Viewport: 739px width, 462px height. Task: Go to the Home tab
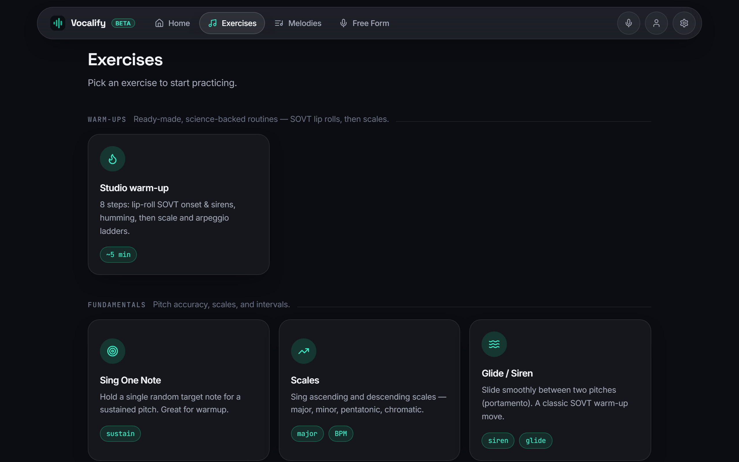[x=172, y=23]
